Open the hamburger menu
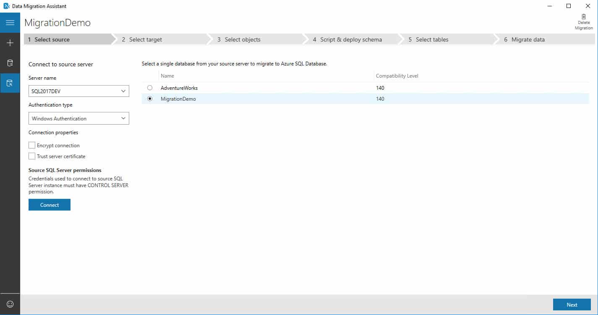The width and height of the screenshot is (598, 315). coord(10,23)
